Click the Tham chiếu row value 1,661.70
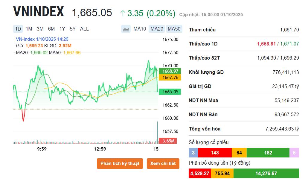The width and height of the screenshot is (308, 179). 289,30
